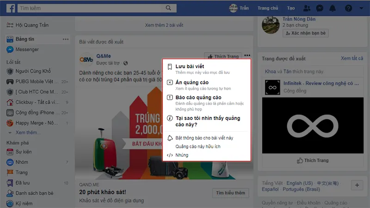This screenshot has height=208, width=370.
Task: Click the Trang flag icon
Action: (10, 172)
